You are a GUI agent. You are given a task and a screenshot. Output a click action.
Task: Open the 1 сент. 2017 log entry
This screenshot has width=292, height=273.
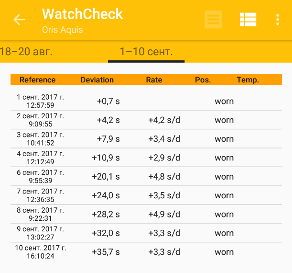146,101
